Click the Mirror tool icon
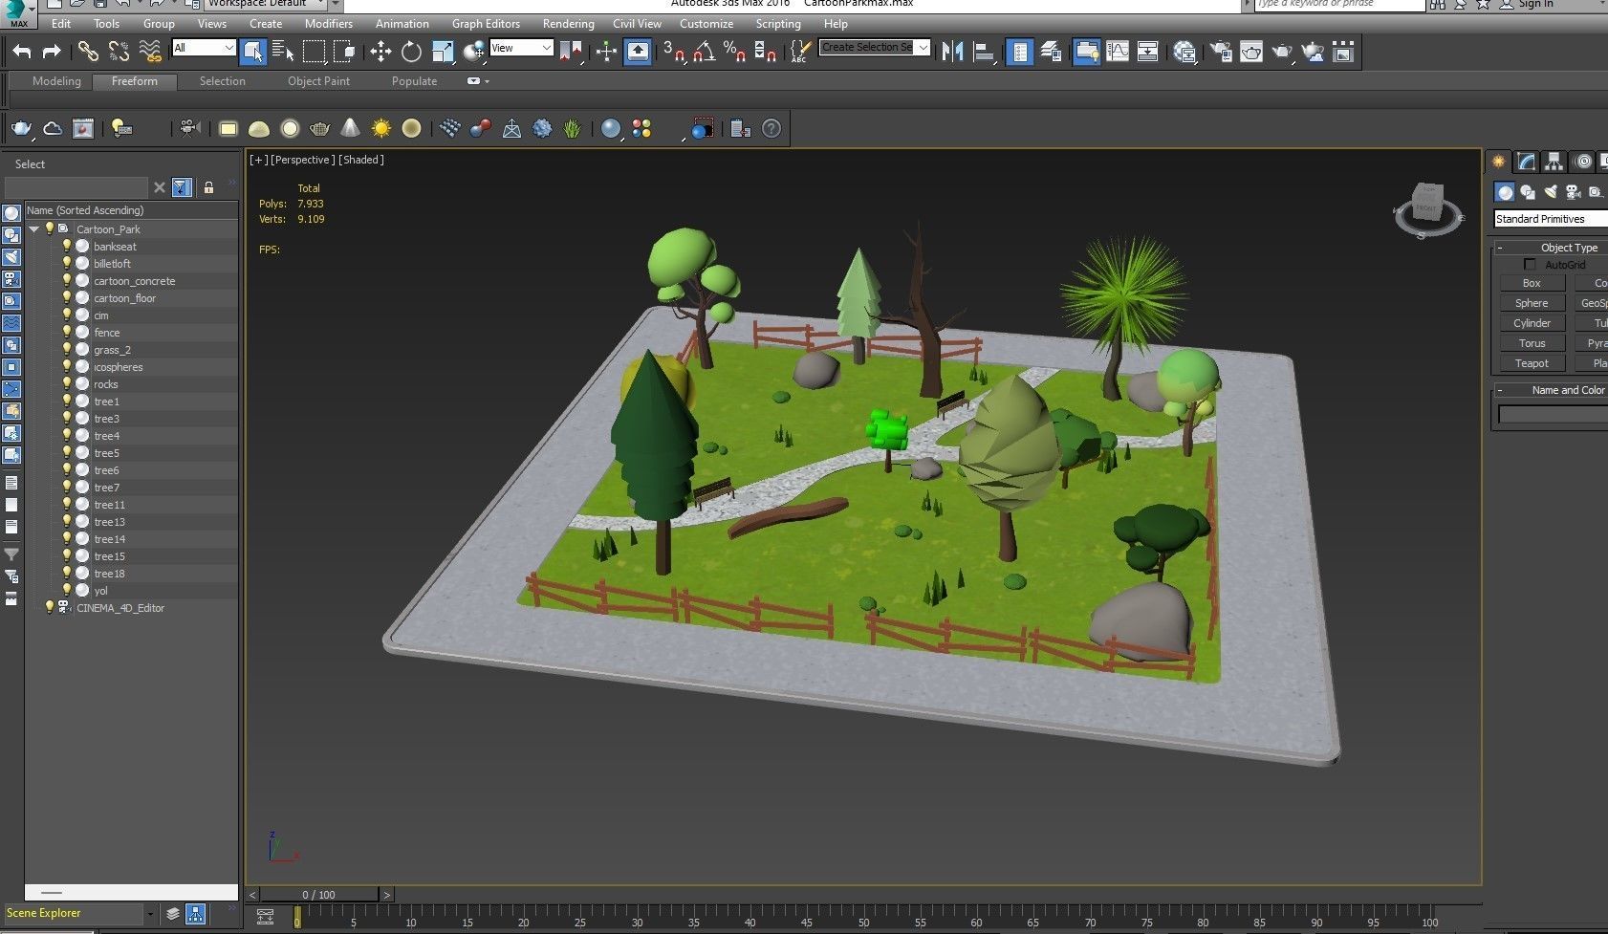This screenshot has height=934, width=1608. click(x=952, y=52)
